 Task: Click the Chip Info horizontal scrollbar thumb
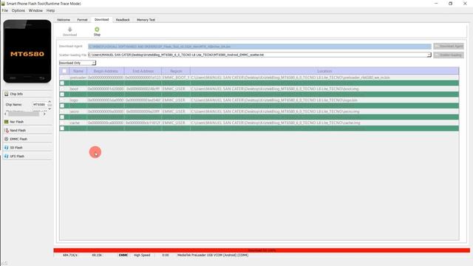coord(24,114)
